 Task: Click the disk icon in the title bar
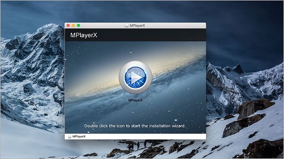pos(127,26)
